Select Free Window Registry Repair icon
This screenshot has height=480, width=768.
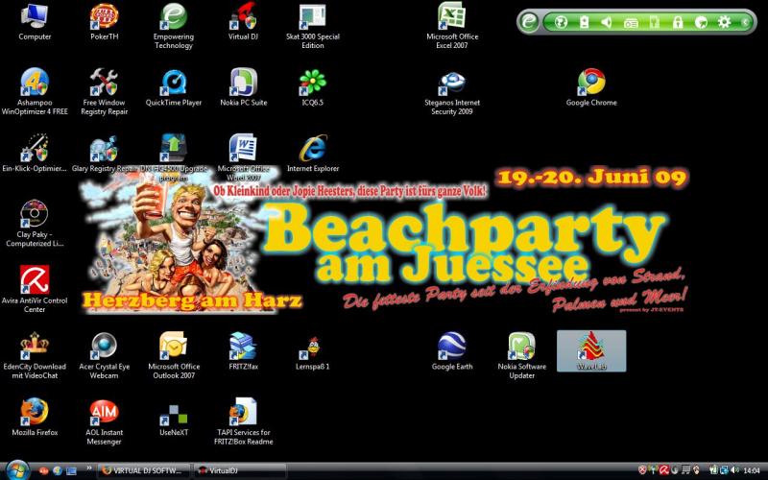(x=105, y=92)
